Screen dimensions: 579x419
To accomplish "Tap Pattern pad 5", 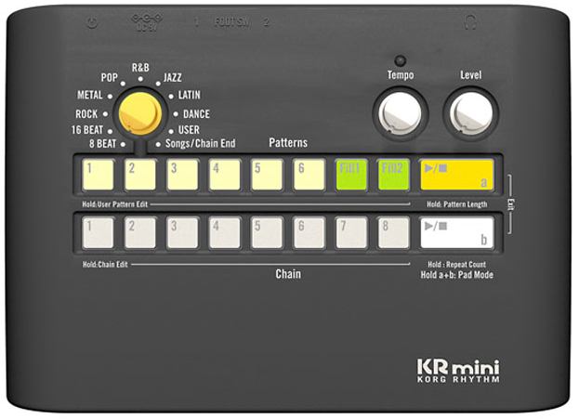I will tap(267, 175).
